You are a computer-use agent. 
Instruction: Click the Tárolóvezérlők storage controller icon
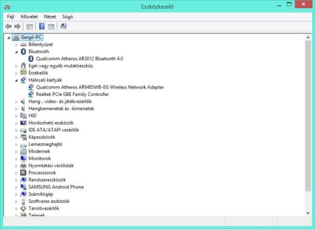[23, 209]
